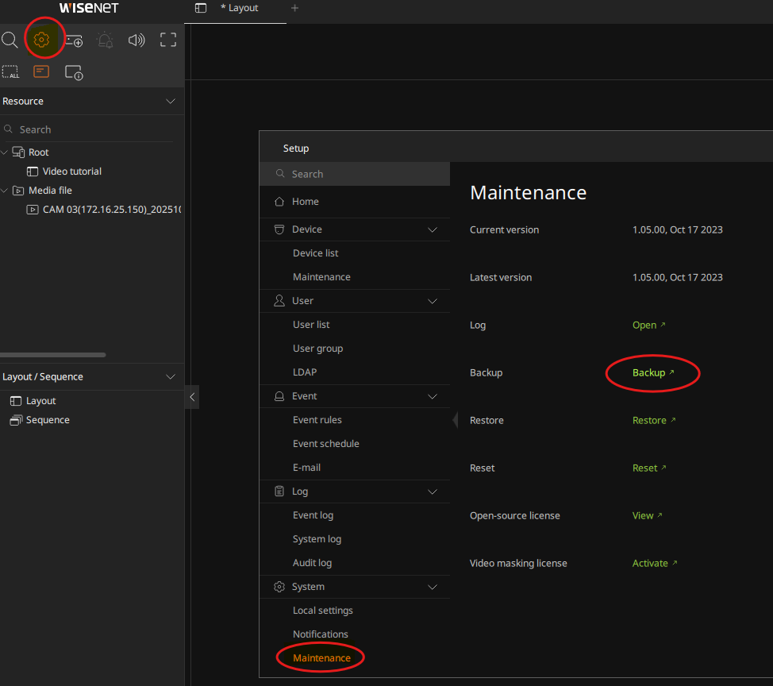The height and width of the screenshot is (686, 773).
Task: Select Local settings in System menu
Action: coord(322,611)
